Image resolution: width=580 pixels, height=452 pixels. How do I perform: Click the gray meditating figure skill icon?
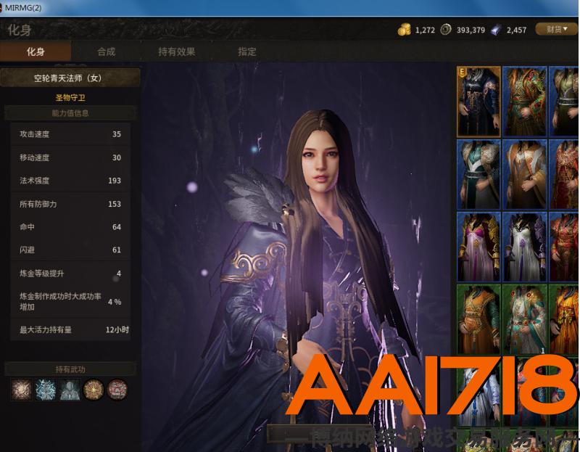(x=70, y=390)
